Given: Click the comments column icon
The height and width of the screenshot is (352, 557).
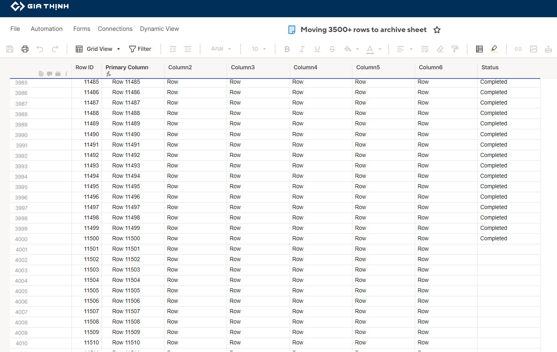Looking at the screenshot, I should pyautogui.click(x=49, y=74).
